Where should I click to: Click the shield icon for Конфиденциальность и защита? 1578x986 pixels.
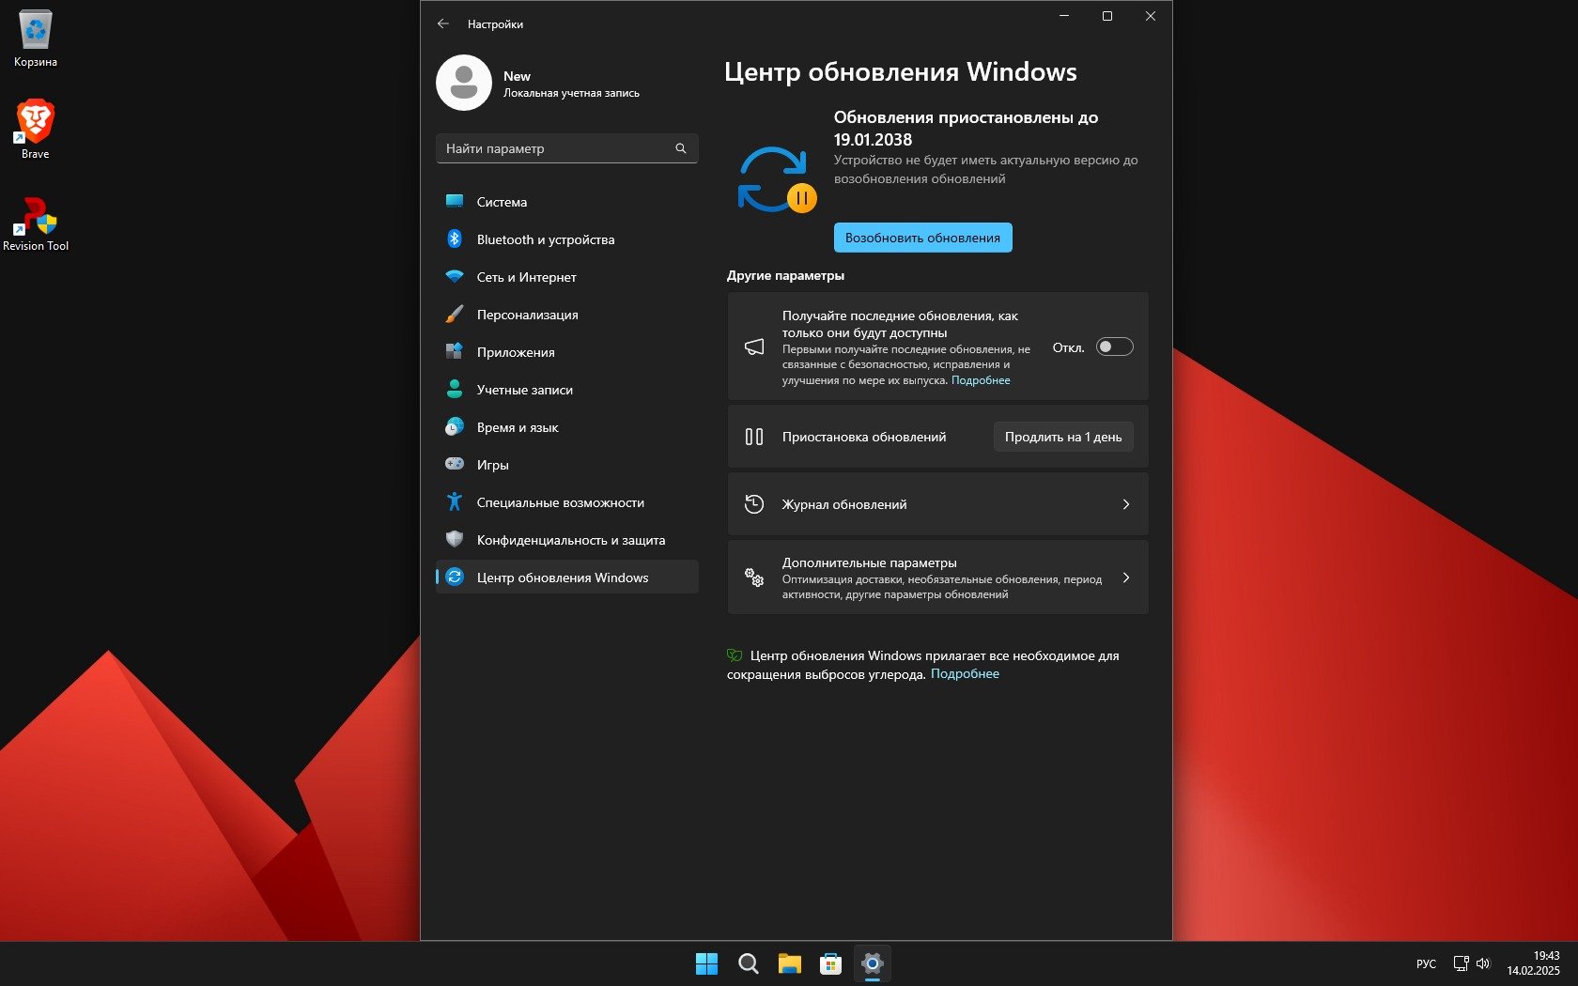(x=455, y=539)
